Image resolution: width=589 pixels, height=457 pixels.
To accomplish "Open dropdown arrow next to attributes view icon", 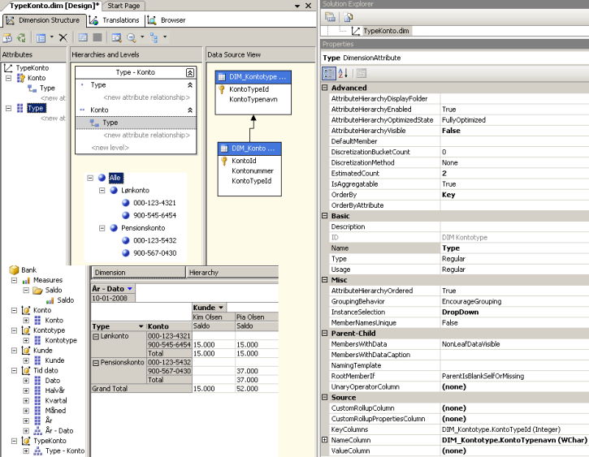I will [x=52, y=37].
